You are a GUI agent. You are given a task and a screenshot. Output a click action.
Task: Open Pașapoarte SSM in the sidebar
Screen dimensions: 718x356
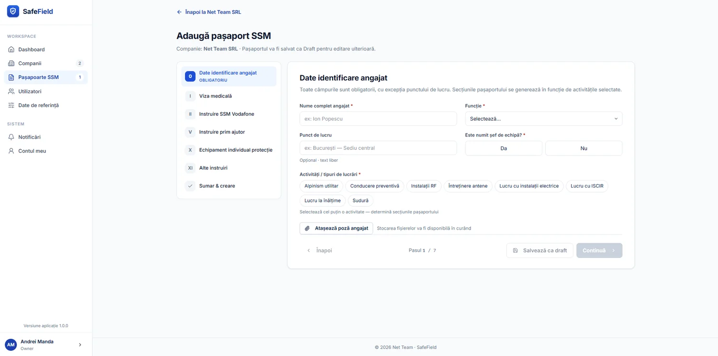(x=46, y=77)
